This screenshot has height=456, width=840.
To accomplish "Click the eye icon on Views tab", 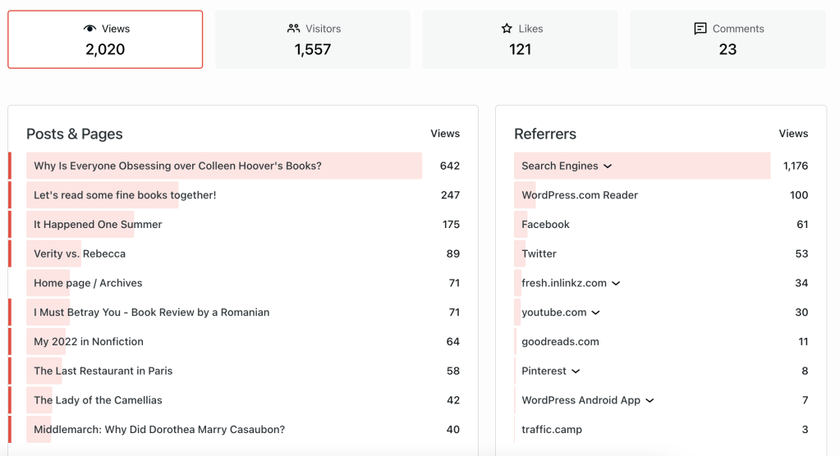I will [x=90, y=29].
